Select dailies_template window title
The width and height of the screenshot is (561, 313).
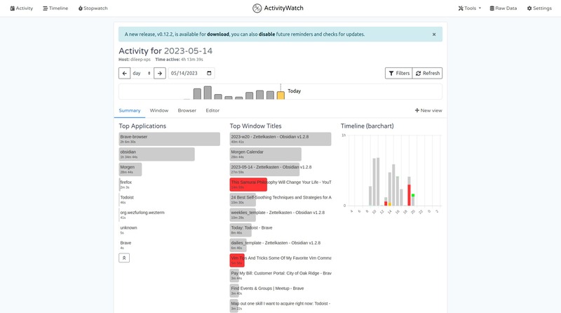pos(276,245)
